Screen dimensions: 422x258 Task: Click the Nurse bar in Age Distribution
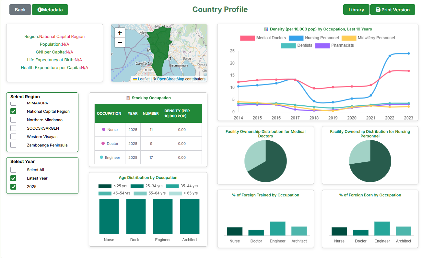[x=109, y=216]
